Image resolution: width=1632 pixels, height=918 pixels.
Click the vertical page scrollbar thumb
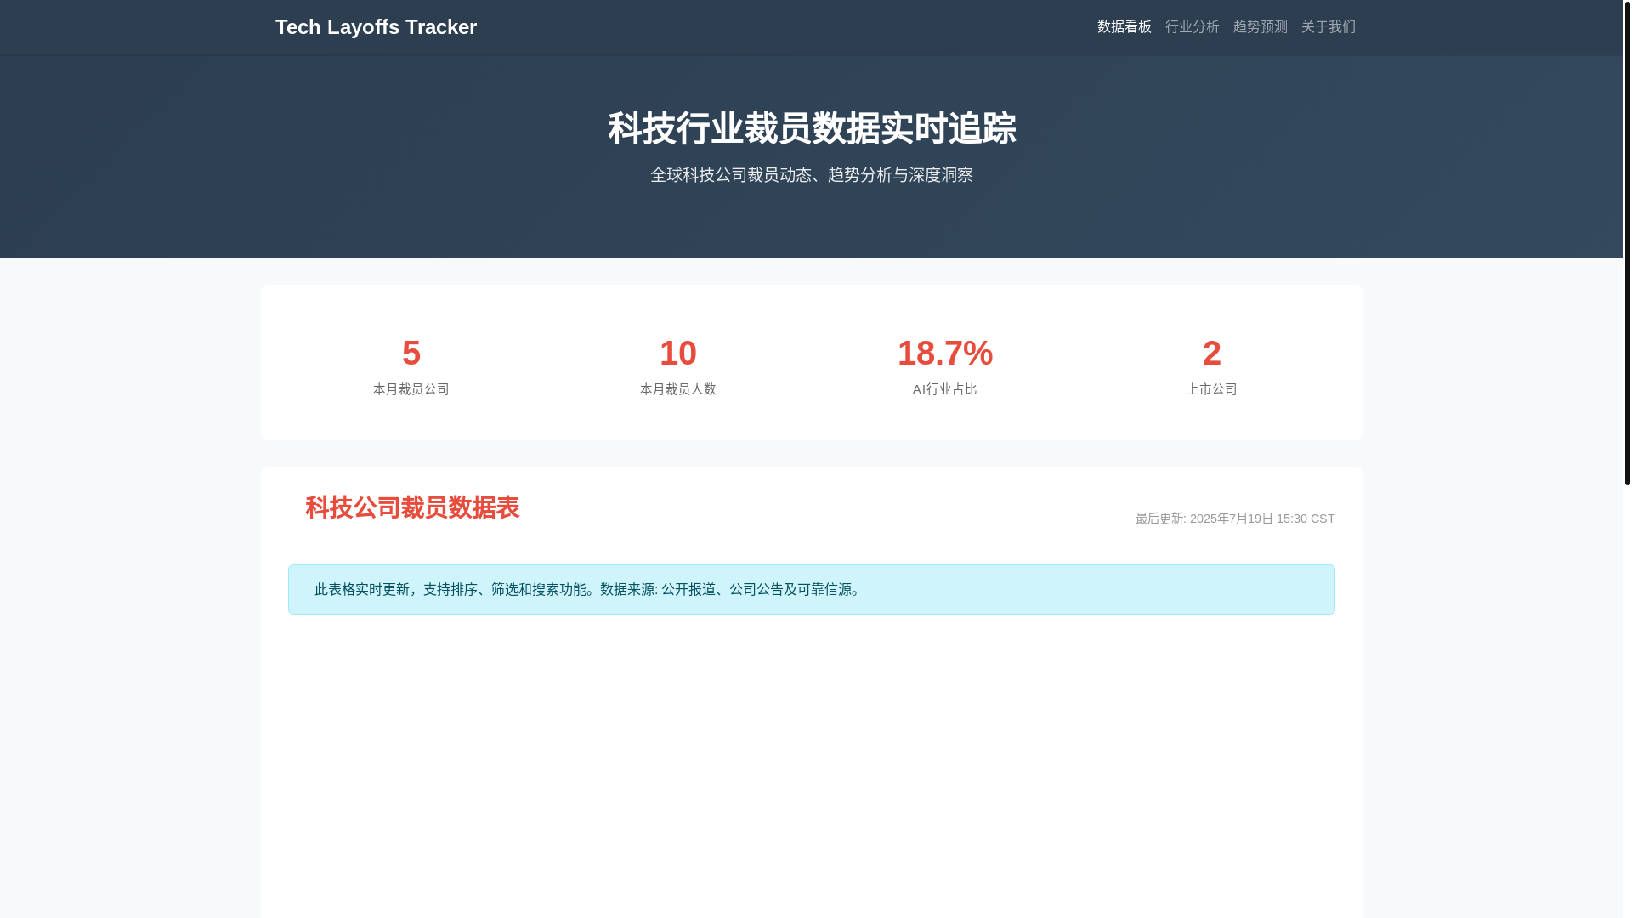click(x=1627, y=242)
